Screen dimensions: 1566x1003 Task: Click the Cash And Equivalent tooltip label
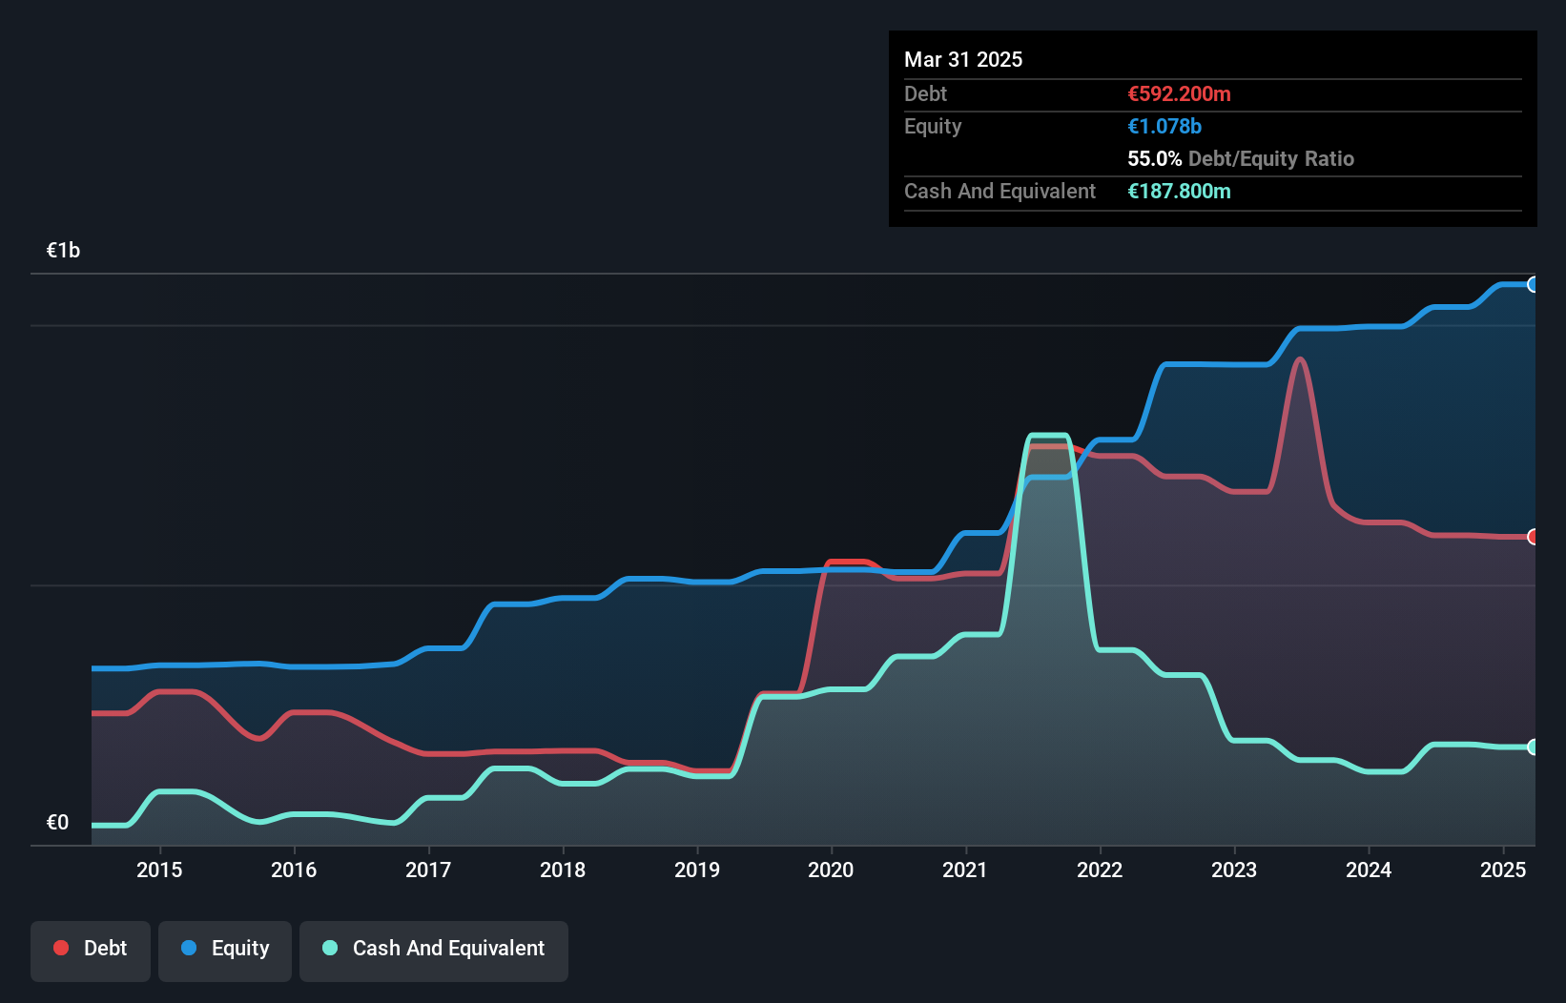click(999, 191)
